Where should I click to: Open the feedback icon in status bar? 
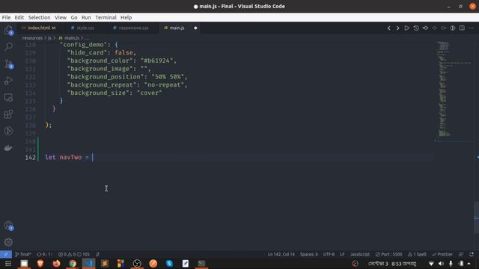(x=461, y=254)
